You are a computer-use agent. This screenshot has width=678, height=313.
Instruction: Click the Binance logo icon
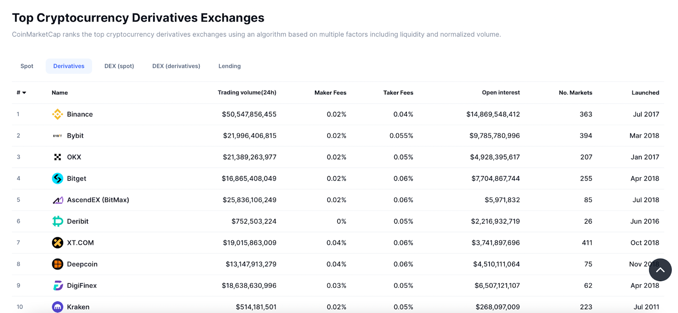[58, 114]
